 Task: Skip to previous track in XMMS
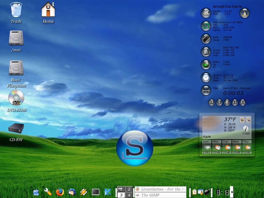click(211, 102)
